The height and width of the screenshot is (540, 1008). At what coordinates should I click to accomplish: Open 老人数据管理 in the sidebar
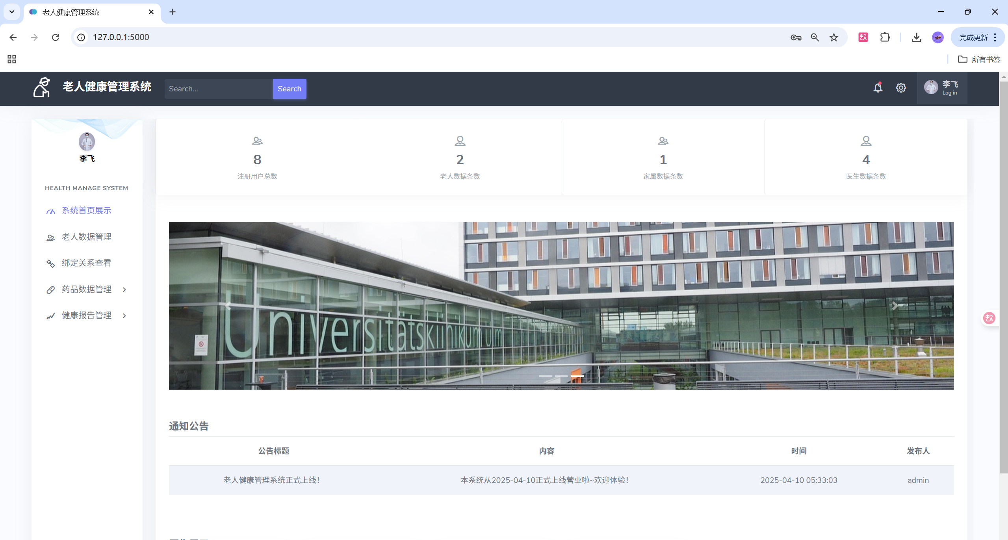86,237
